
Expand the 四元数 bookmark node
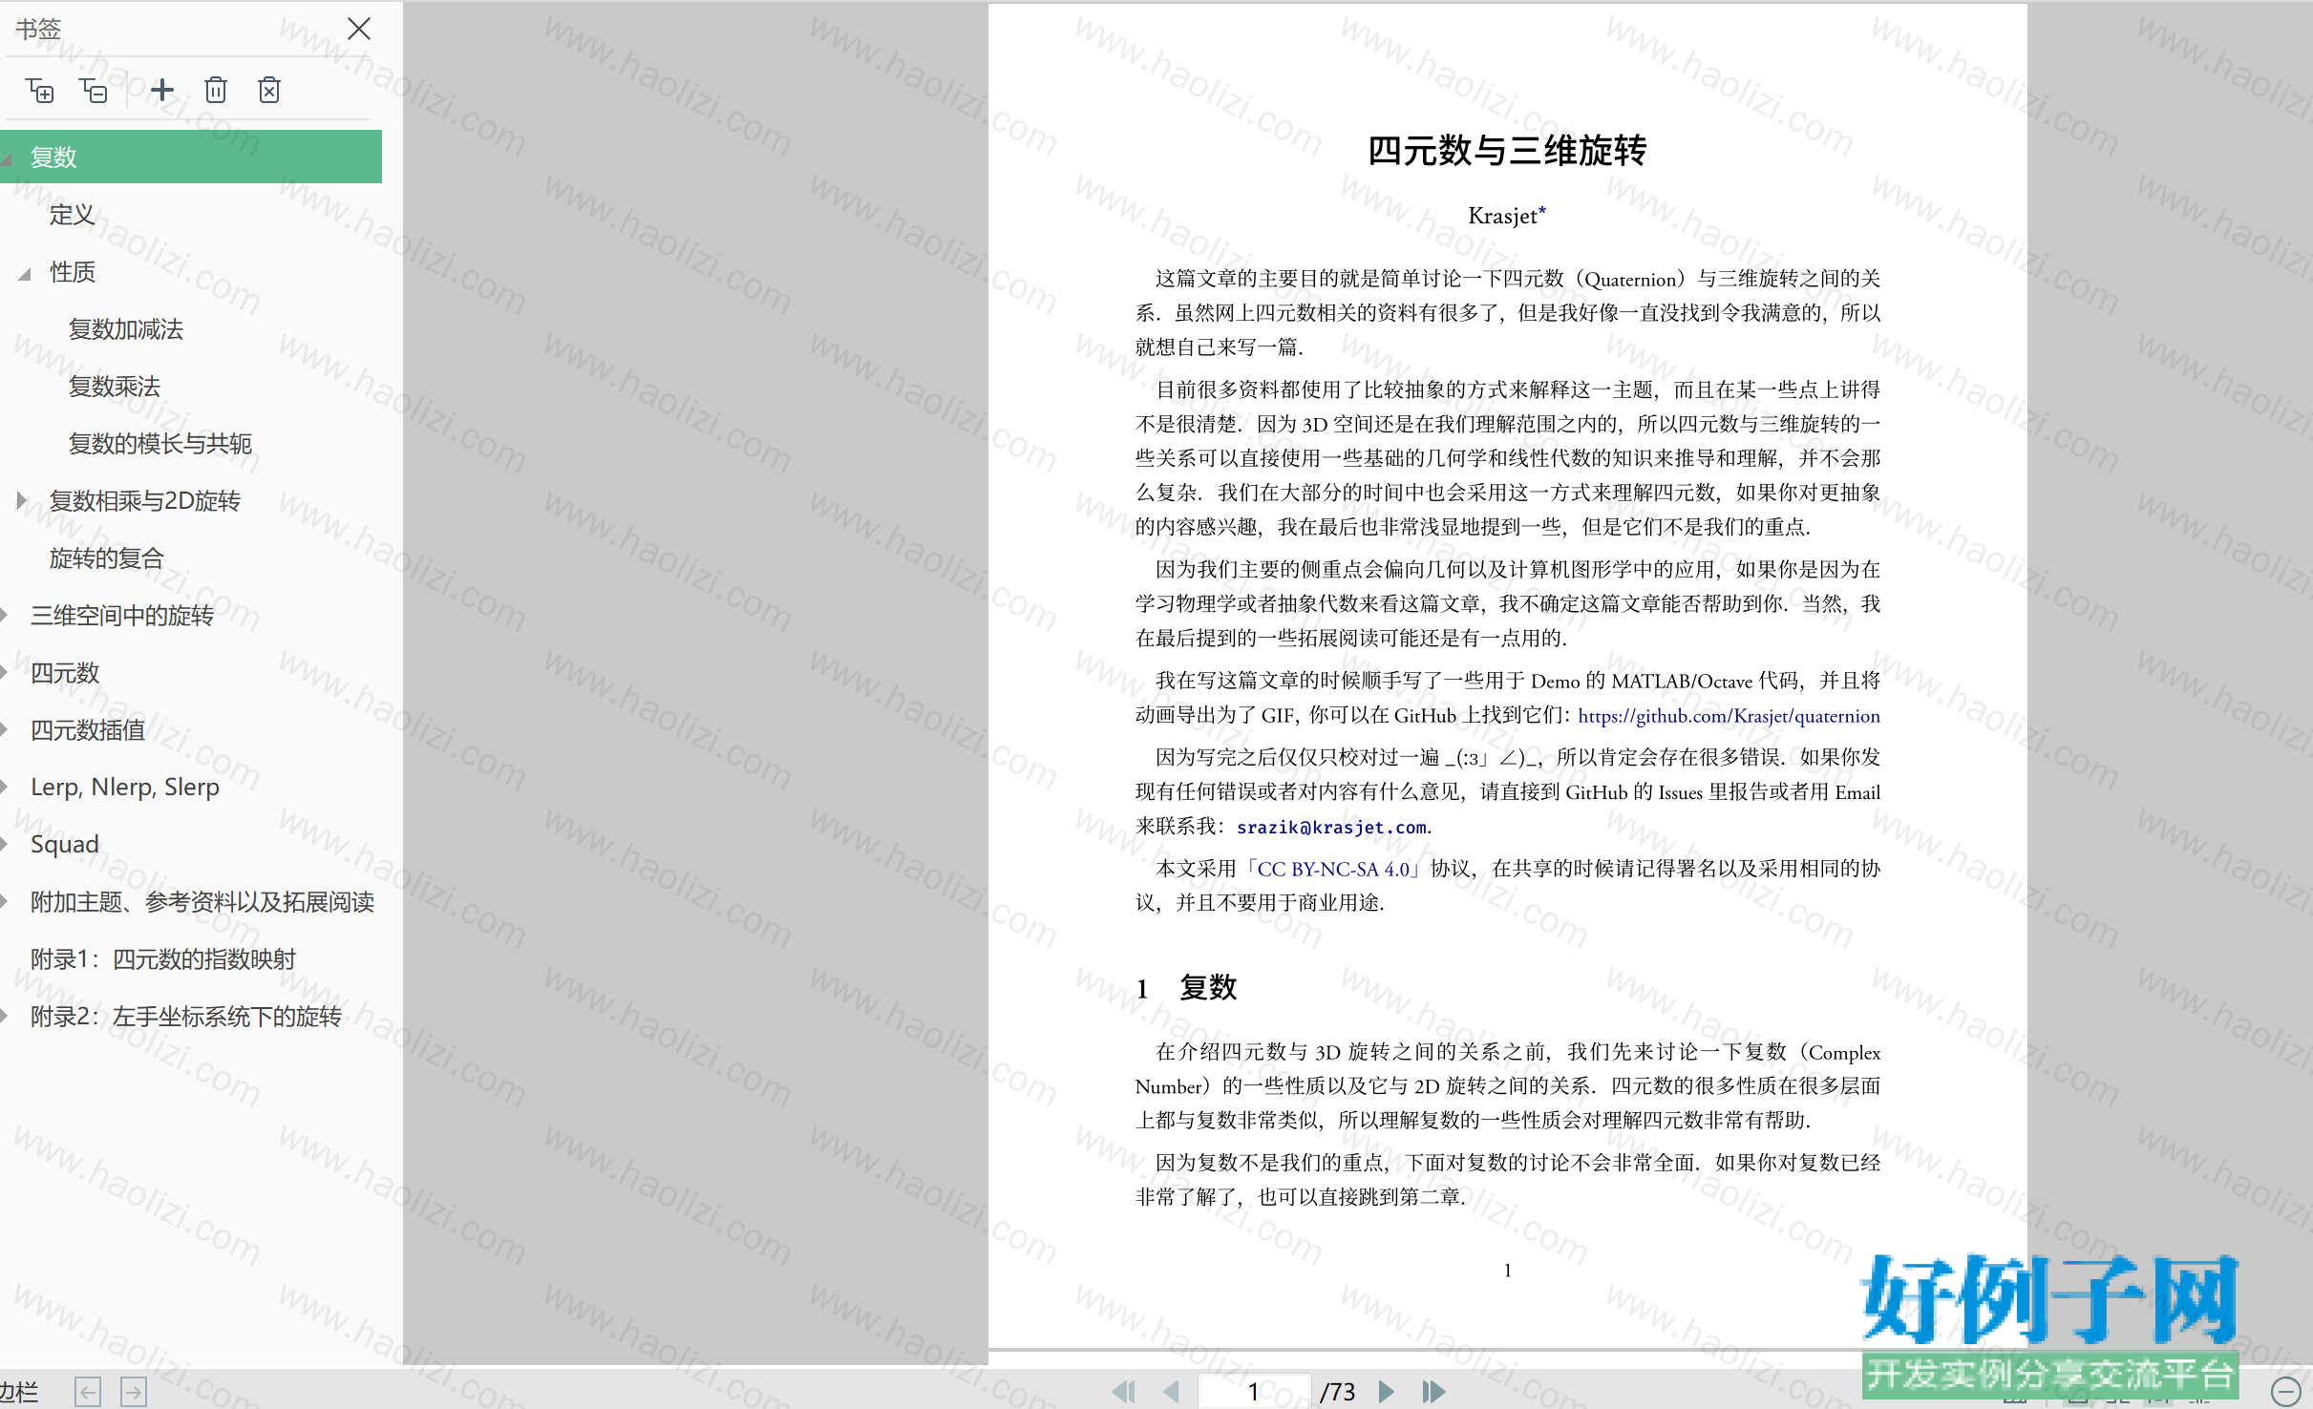[5, 673]
